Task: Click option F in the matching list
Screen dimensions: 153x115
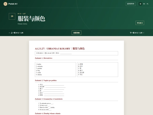Action: [80, 74]
